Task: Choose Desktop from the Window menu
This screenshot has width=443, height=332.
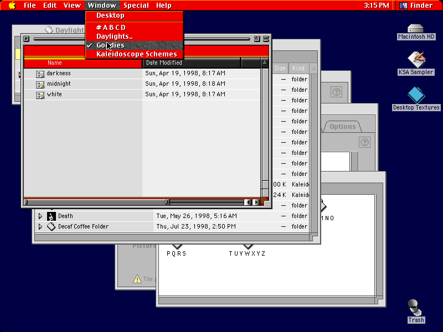Action: [x=134, y=15]
